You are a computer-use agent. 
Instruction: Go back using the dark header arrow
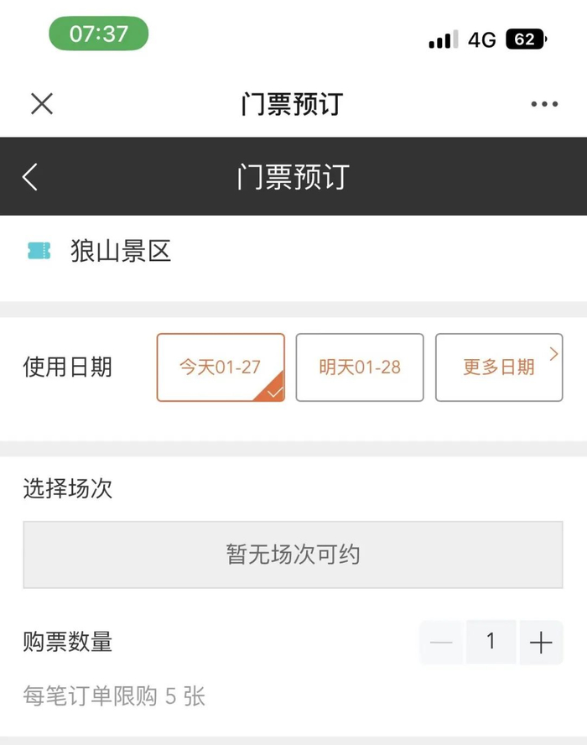[30, 177]
